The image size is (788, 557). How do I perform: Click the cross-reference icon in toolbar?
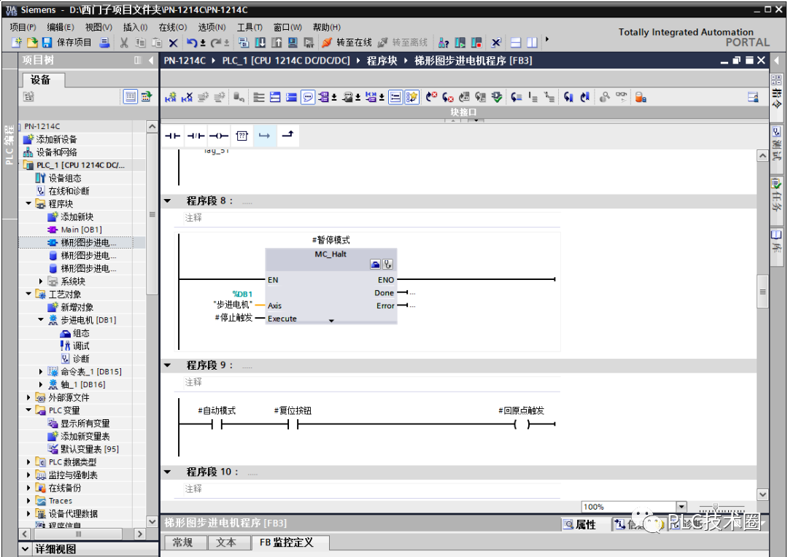click(496, 43)
